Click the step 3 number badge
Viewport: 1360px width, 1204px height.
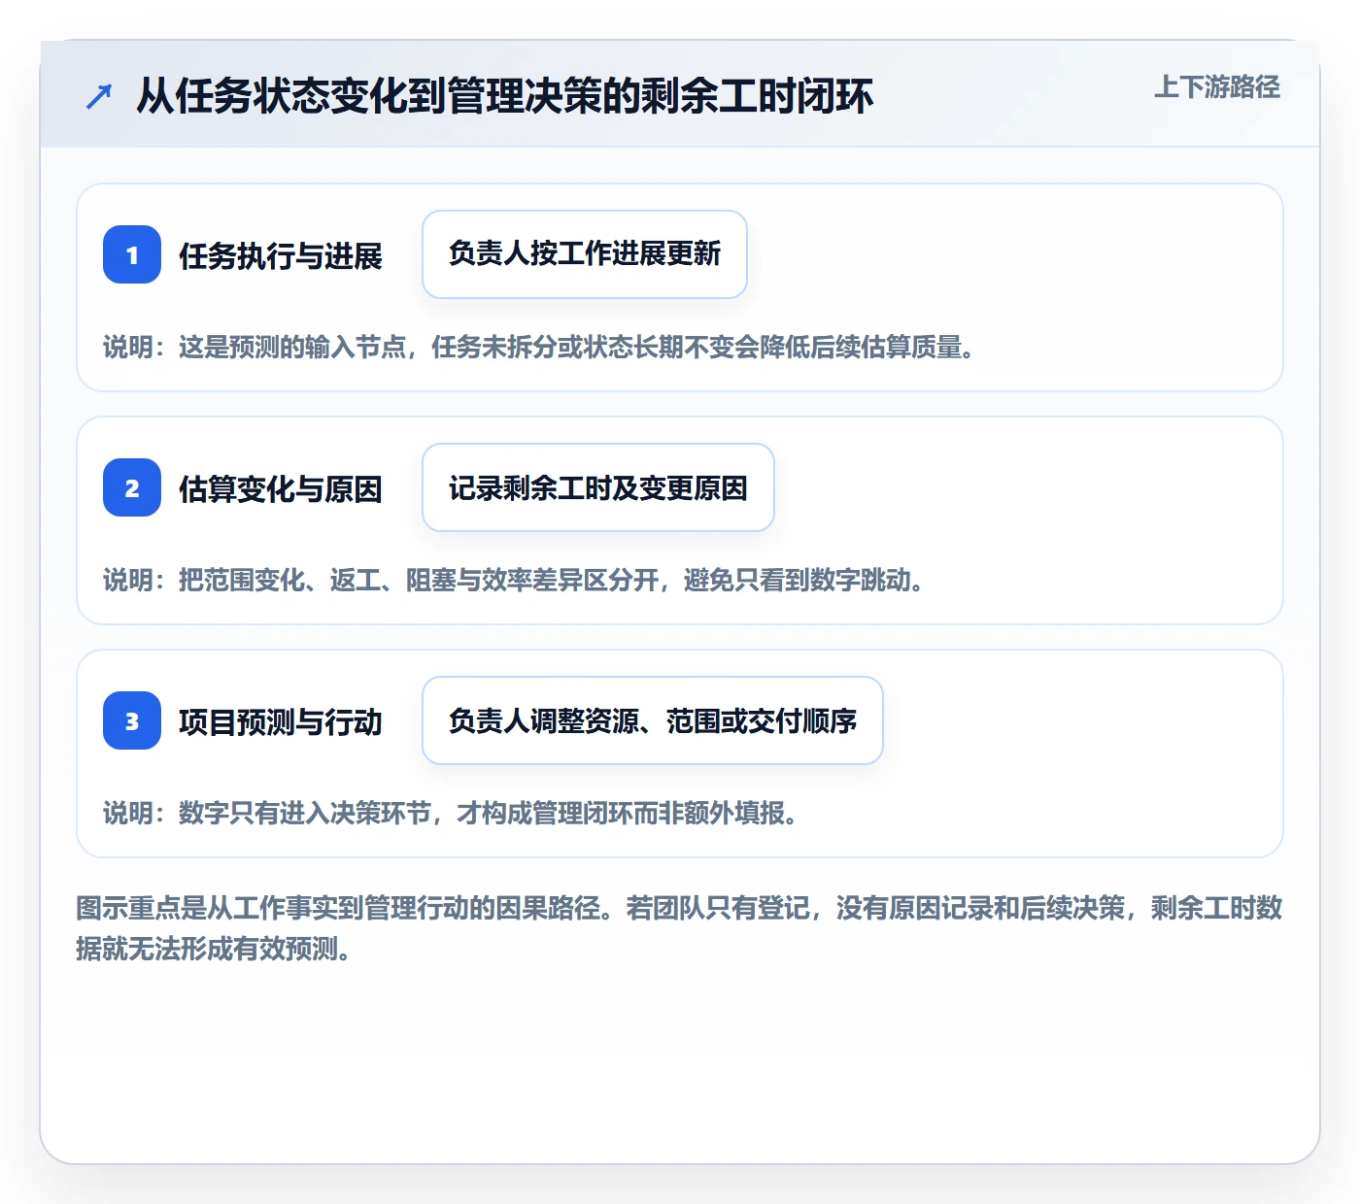click(132, 720)
